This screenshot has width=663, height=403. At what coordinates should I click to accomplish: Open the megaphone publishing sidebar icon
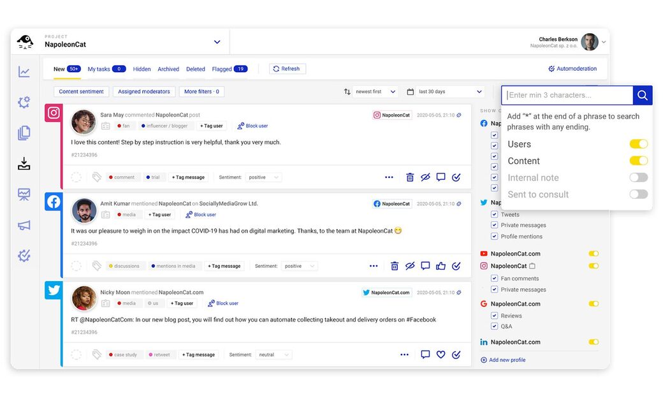tap(24, 225)
